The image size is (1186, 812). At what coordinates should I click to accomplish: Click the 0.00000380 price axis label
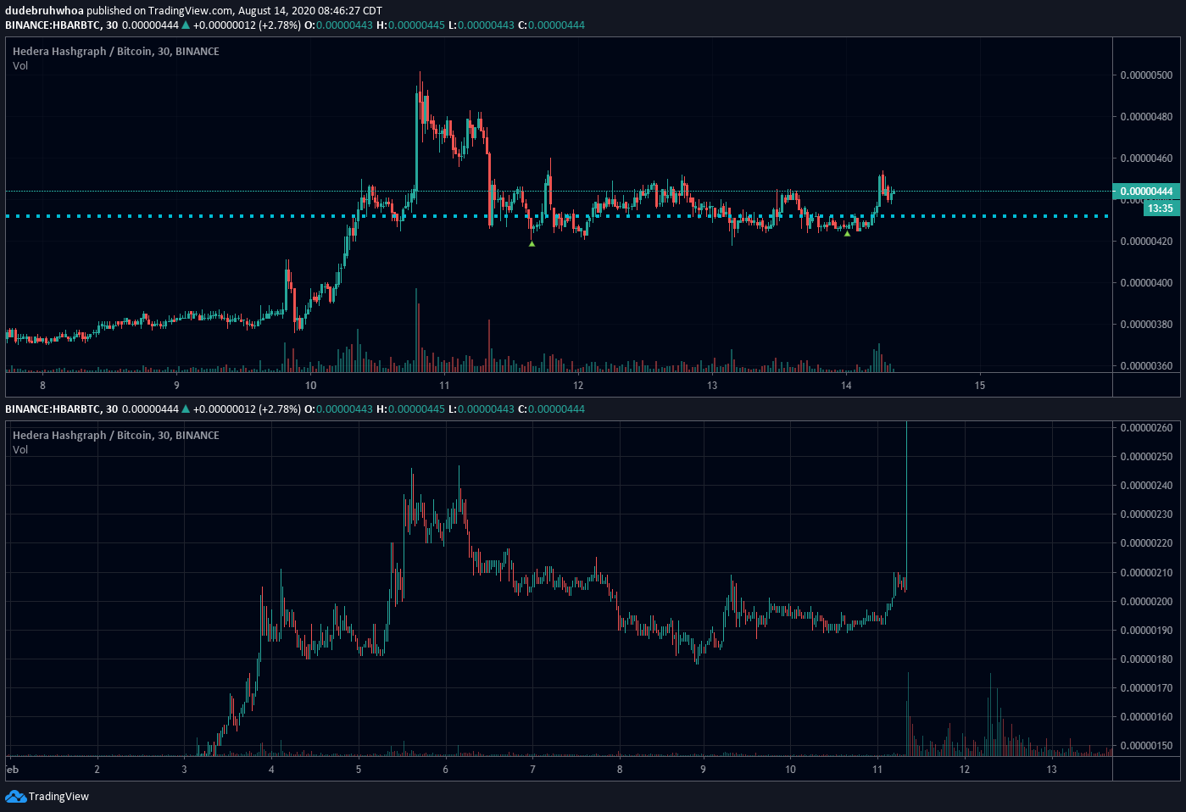coord(1146,325)
